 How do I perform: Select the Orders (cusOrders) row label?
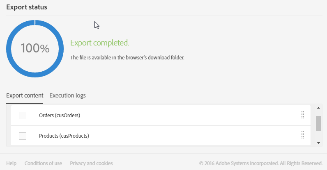[59, 116]
